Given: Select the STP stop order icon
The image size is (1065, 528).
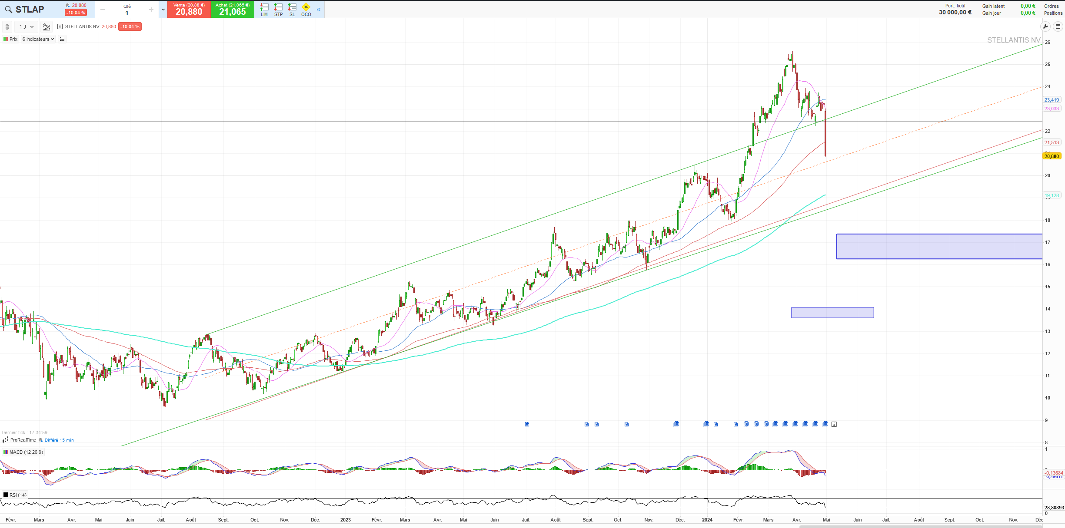Looking at the screenshot, I should [x=278, y=9].
